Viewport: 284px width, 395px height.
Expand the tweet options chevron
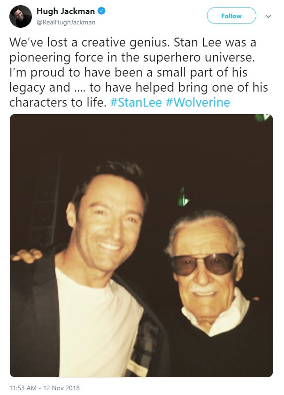pyautogui.click(x=268, y=16)
